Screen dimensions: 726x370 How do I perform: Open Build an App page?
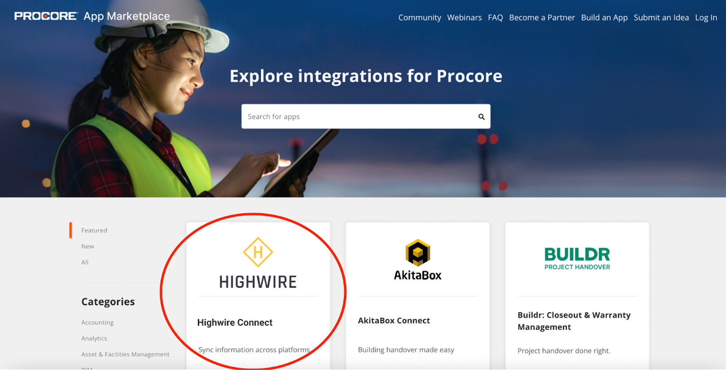tap(604, 18)
